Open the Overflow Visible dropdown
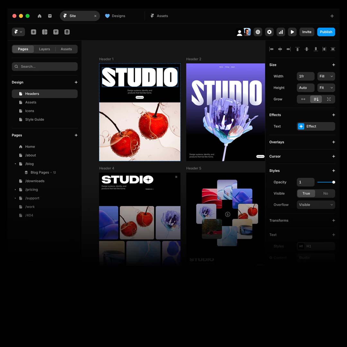The height and width of the screenshot is (347, 347). (x=316, y=205)
